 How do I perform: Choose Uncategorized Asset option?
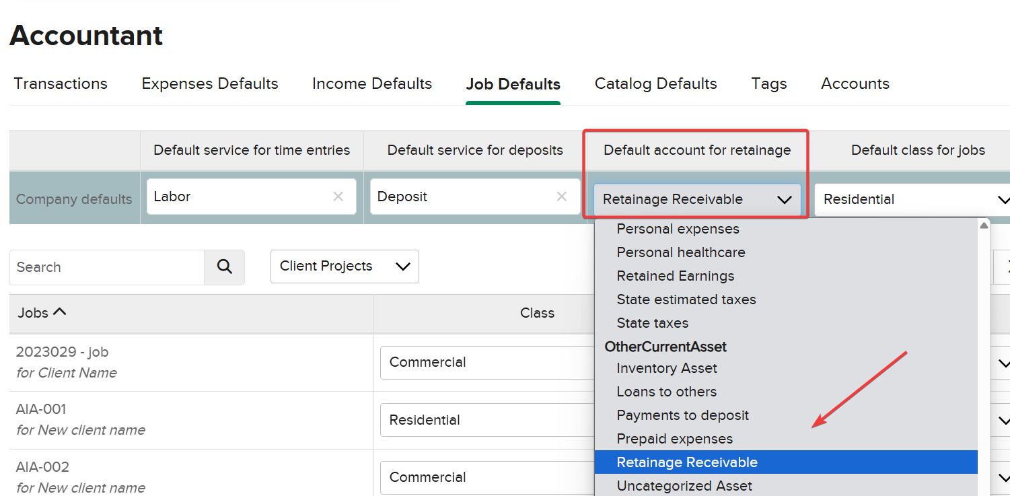pos(684,485)
